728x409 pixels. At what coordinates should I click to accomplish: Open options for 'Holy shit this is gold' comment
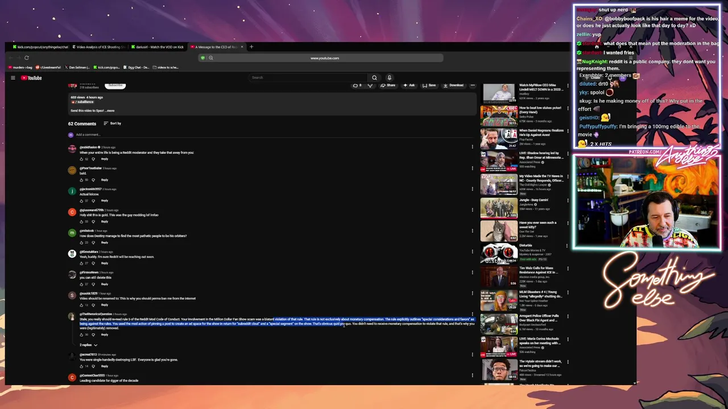(472, 210)
